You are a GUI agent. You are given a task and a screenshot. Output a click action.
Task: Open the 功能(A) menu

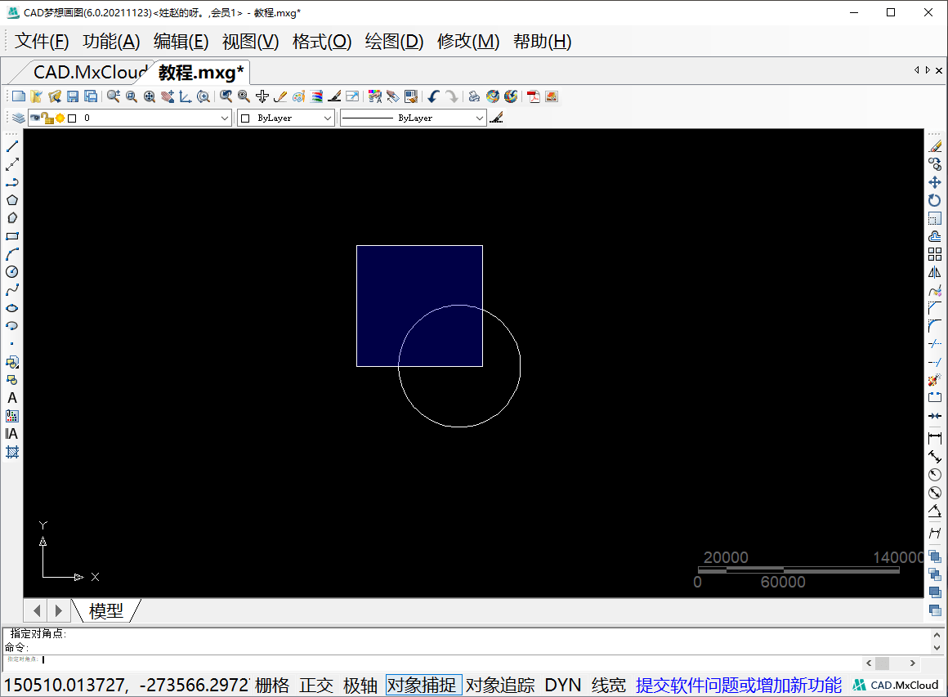[111, 41]
